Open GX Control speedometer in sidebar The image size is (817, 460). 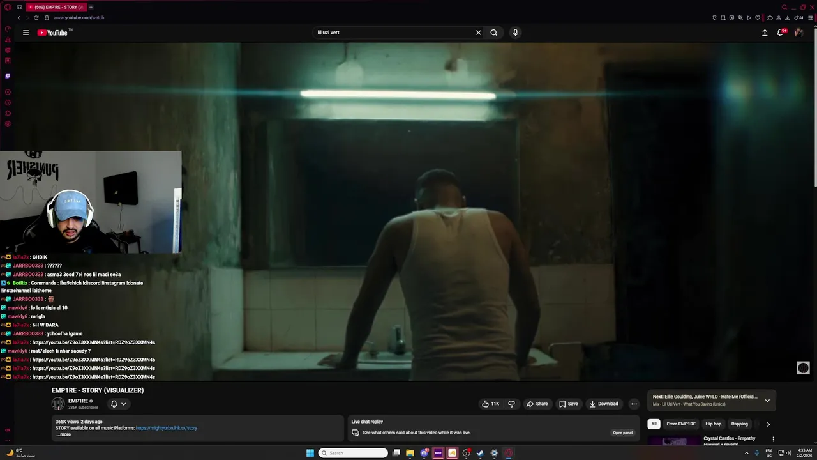point(8,29)
